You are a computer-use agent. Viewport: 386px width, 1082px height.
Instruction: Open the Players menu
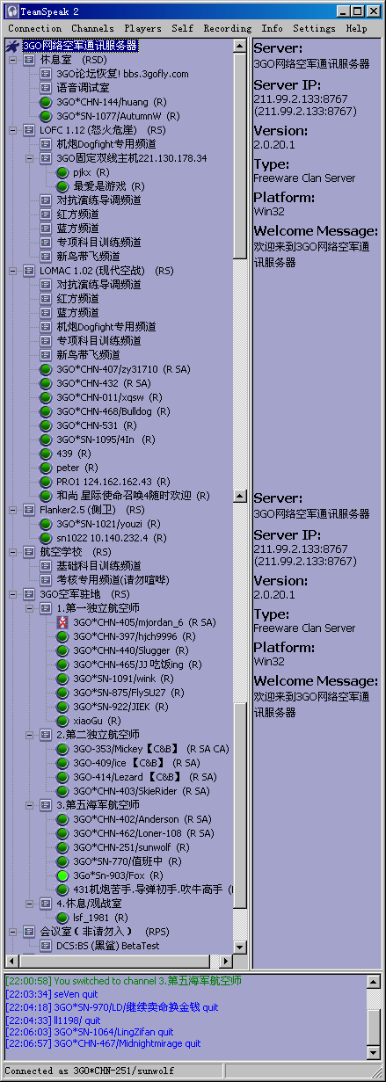[142, 28]
